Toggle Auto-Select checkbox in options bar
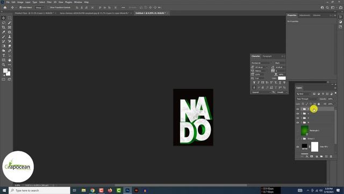Screen dimensions: 344x194 tap(20, 8)
